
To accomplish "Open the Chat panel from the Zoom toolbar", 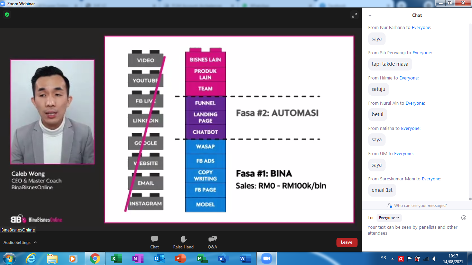I will 155,242.
